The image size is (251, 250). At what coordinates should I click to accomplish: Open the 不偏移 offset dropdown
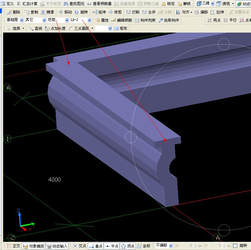[171, 246]
